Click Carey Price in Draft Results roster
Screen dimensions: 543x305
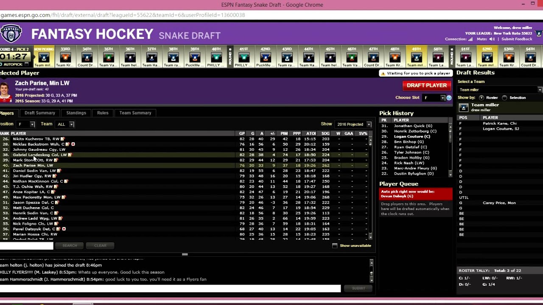point(499,203)
